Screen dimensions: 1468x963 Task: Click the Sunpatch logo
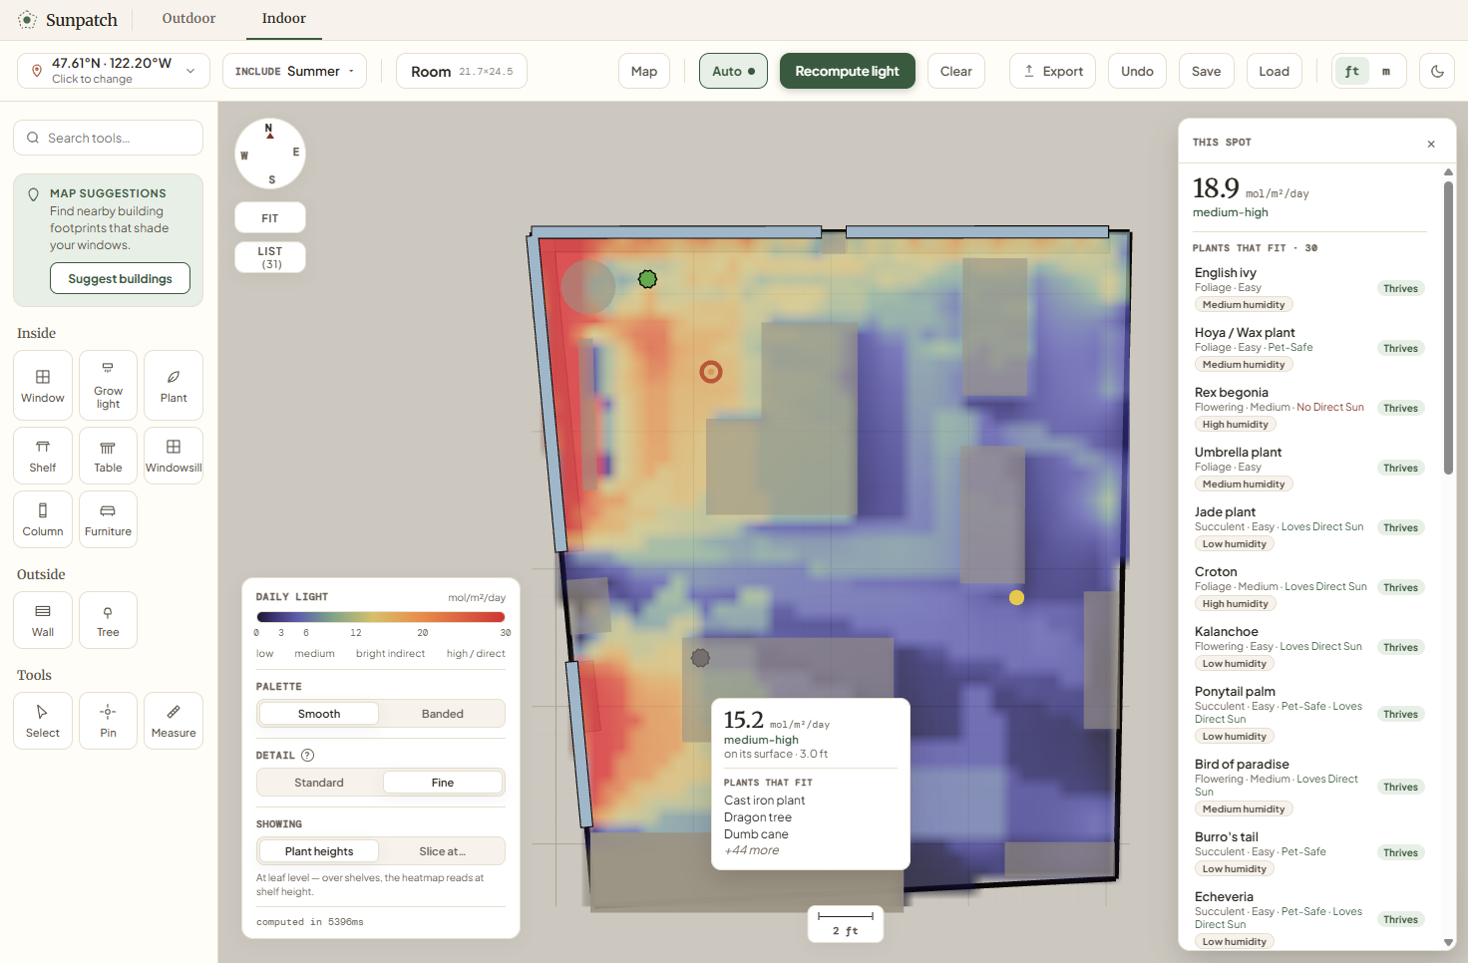click(x=68, y=20)
